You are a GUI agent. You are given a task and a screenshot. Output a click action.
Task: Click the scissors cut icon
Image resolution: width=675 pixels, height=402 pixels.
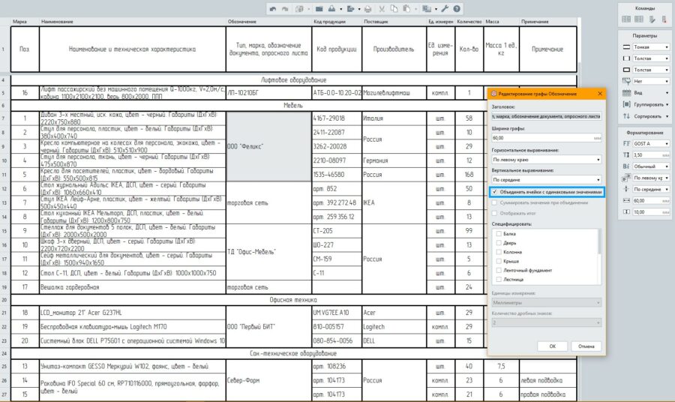click(382, 8)
